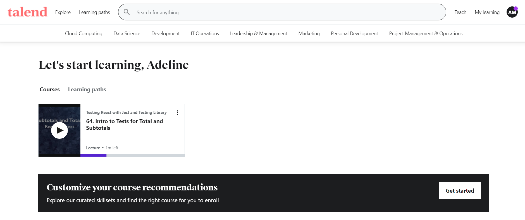Open the Development category
The height and width of the screenshot is (220, 525).
point(165,34)
